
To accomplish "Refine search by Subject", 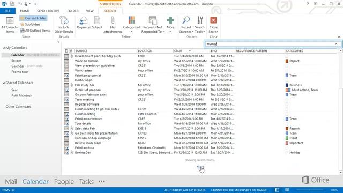I will (x=97, y=23).
